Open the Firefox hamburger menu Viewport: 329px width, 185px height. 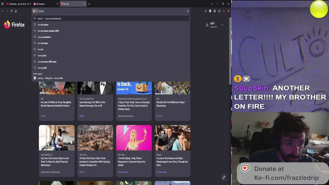tap(228, 11)
